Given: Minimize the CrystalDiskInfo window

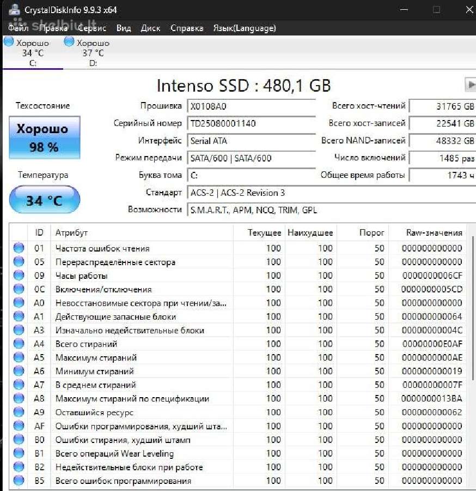Looking at the screenshot, I should pyautogui.click(x=404, y=10).
